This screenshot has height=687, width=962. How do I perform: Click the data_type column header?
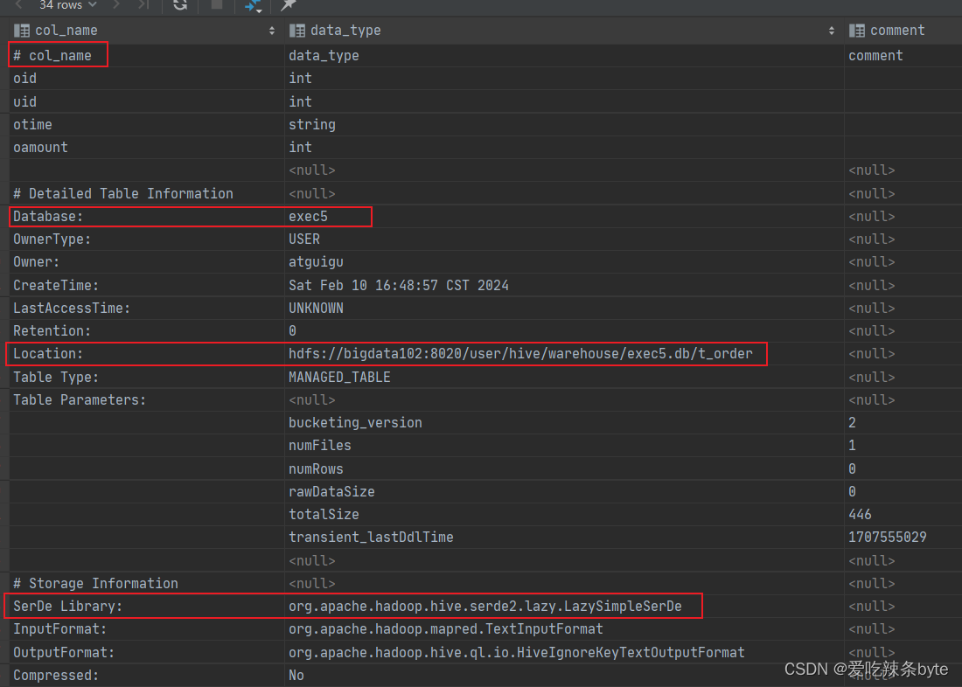click(x=345, y=31)
